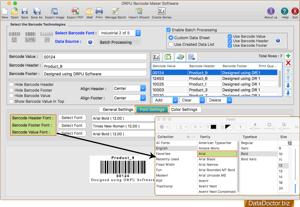Expand the Delete dropdown below the table
The image size is (300, 207).
[229, 100]
